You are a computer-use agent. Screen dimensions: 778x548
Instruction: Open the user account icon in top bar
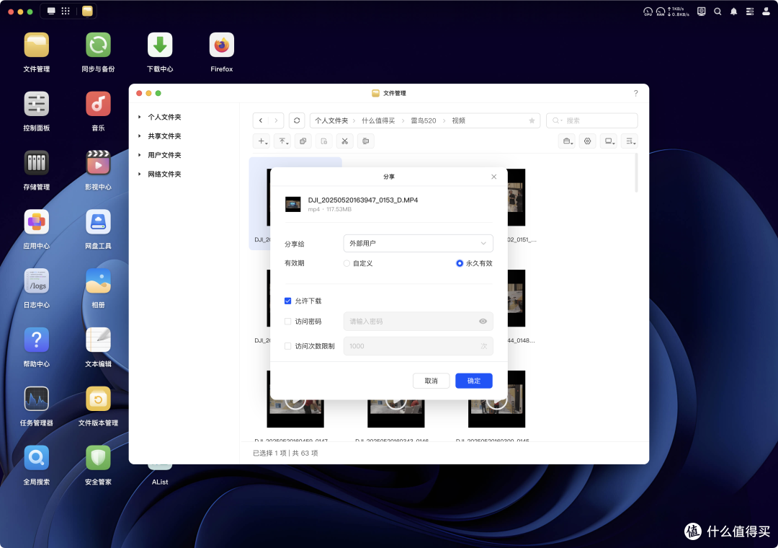click(x=766, y=12)
